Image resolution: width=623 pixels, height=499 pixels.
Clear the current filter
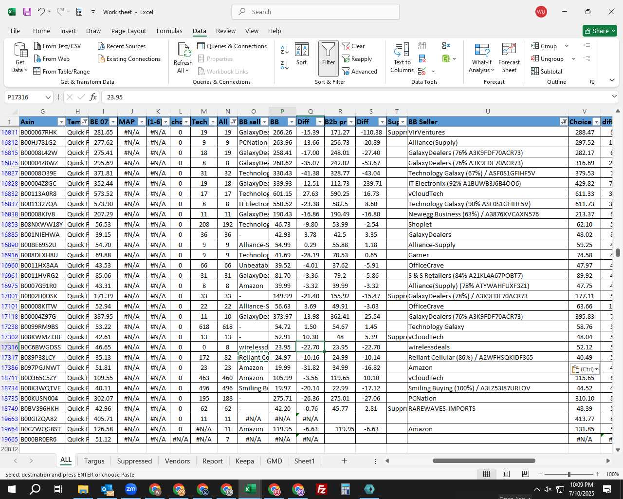353,46
